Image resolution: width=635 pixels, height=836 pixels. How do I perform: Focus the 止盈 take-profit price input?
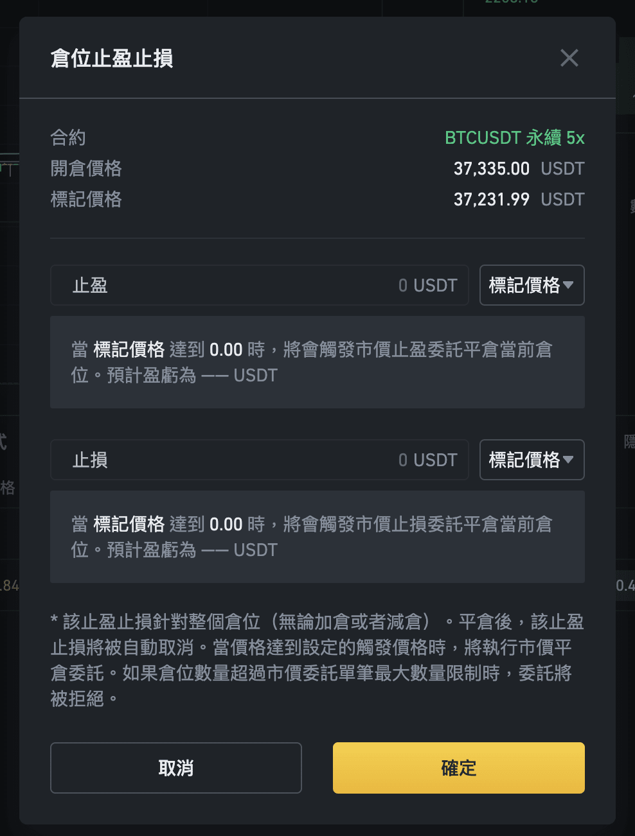click(260, 285)
